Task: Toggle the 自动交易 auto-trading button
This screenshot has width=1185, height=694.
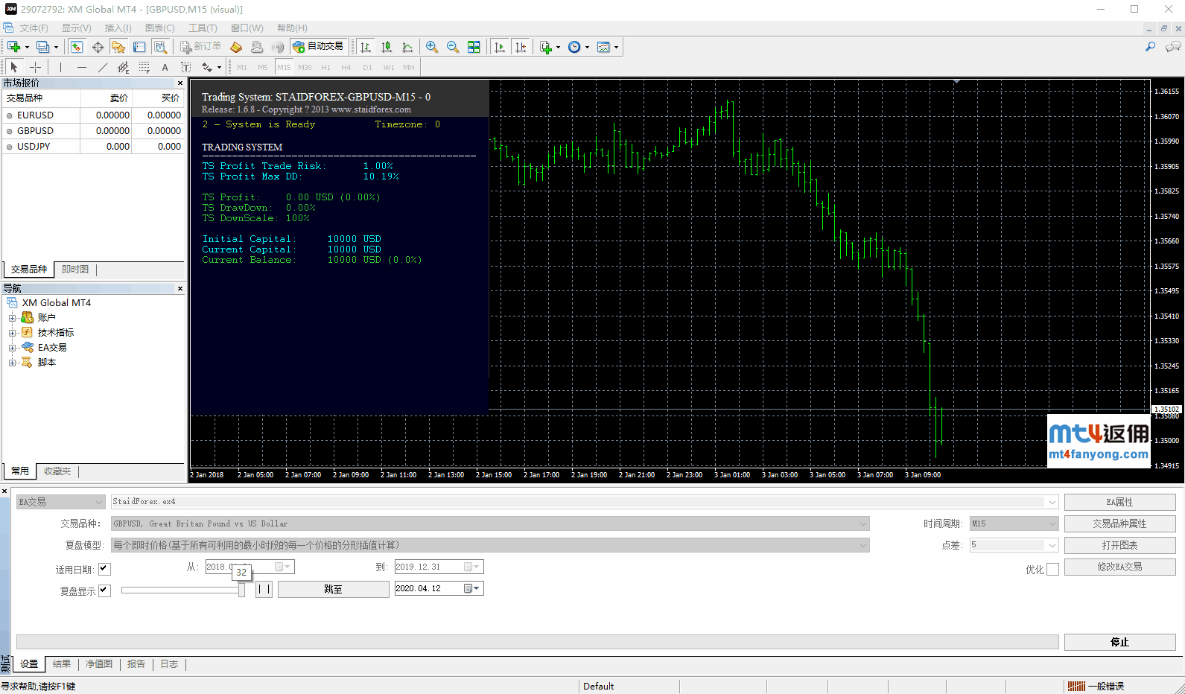Action: click(319, 47)
